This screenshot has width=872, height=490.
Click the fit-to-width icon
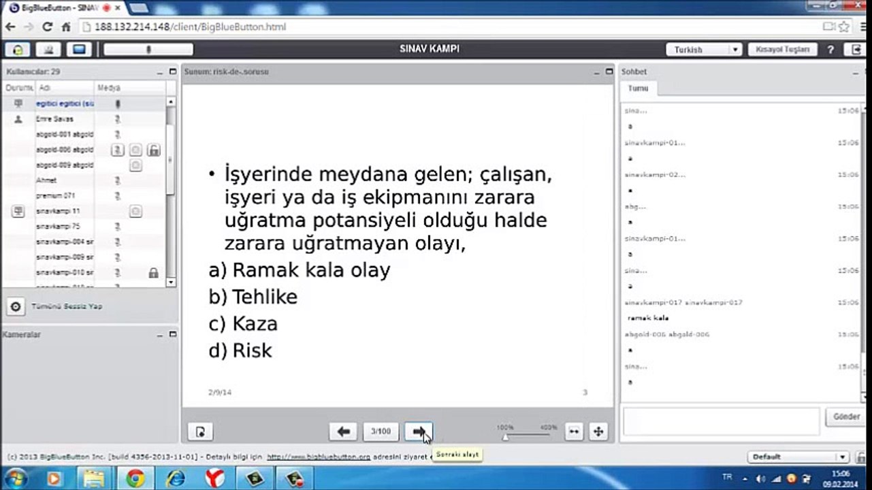tap(574, 431)
